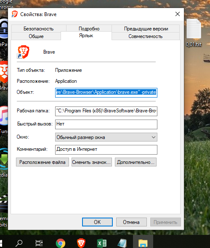Confirm with the OK button
This screenshot has width=210, height=248.
pos(97,222)
